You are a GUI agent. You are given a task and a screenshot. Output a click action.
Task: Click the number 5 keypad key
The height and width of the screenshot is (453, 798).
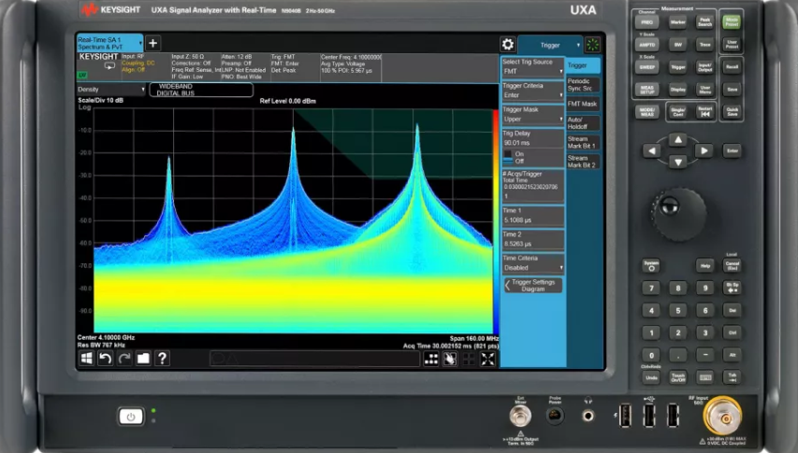678,310
